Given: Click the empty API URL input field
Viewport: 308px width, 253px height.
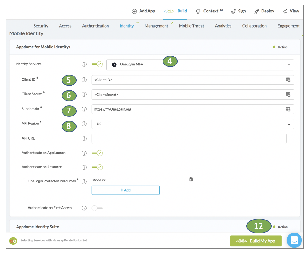Looking at the screenshot, I should (189, 139).
